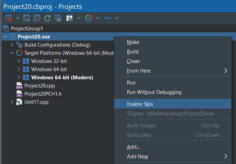The width and height of the screenshot is (236, 164).
Task: Click the green Refresh toolbar icon
Action: [x=48, y=18]
